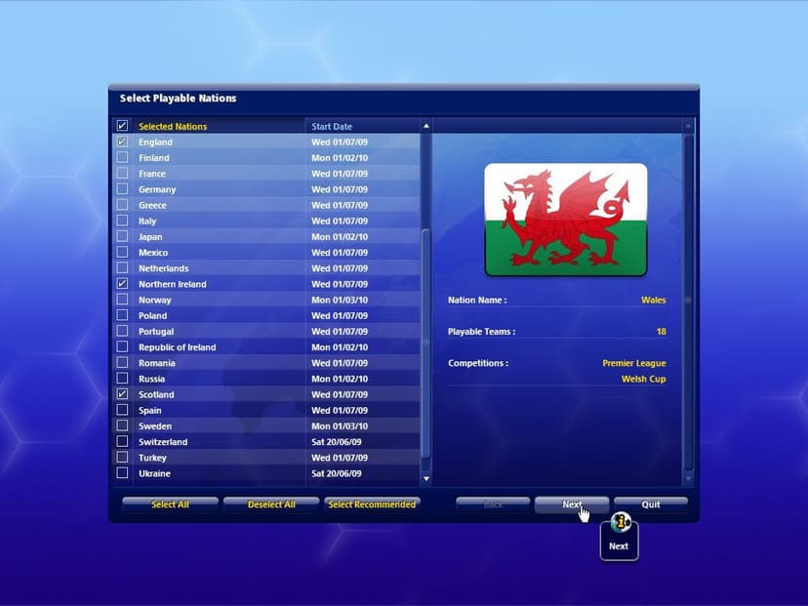This screenshot has height=606, width=808.
Task: Select the Ukraine nation name
Action: (154, 473)
